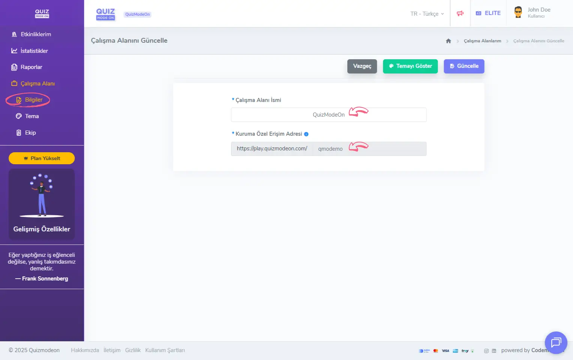
Task: Click info icon beside Kuruma Özel Erişim Adresi
Action: click(306, 134)
